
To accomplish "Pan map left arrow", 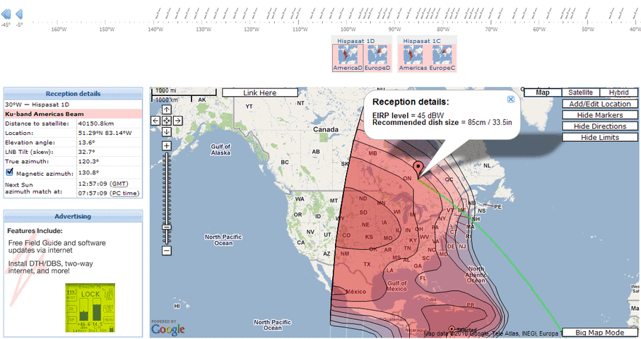I will (155, 121).
